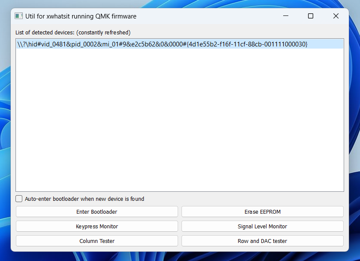This screenshot has height=261, width=360.
Task: Click the 'List of detected devices' label
Action: (45, 32)
